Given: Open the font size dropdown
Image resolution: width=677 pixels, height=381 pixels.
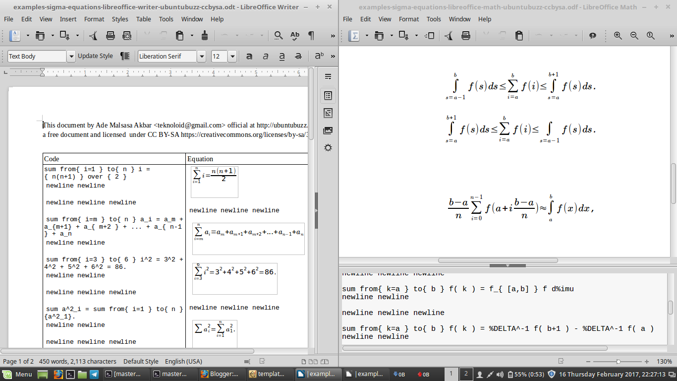Looking at the screenshot, I should 232,56.
